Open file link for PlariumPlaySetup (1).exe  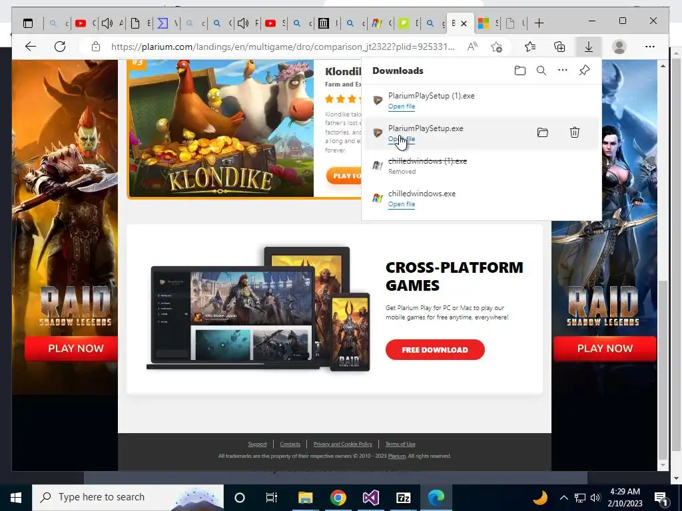pos(402,106)
